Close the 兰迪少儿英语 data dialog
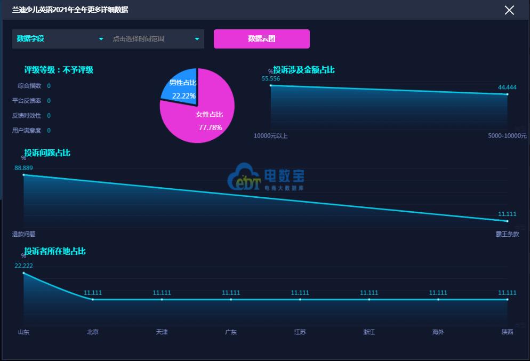Image resolution: width=530 pixels, height=361 pixels. click(x=509, y=10)
